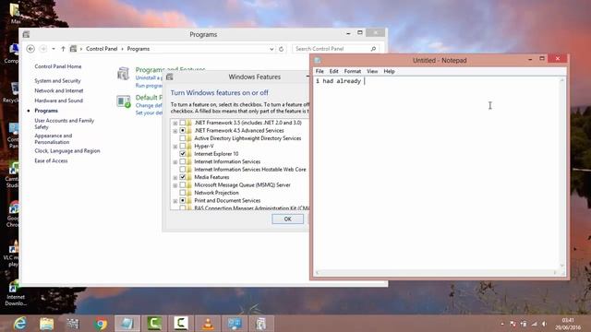Open the Format menu in Notepad

coord(353,71)
